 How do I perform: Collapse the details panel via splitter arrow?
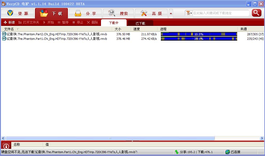(132, 141)
